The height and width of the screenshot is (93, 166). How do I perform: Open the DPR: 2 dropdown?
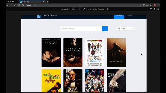pos(91,9)
